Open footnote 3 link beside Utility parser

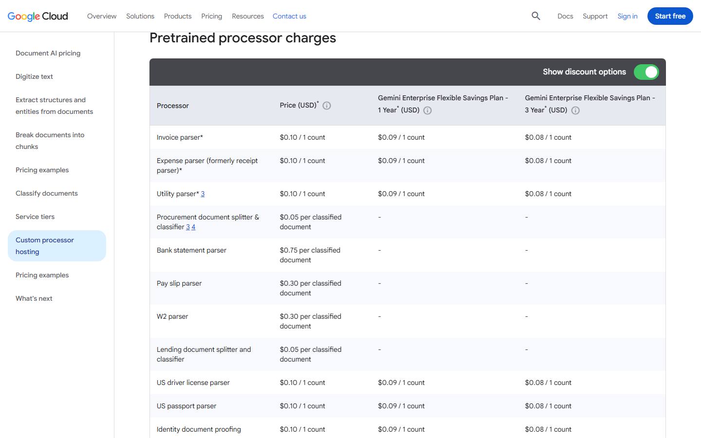click(203, 194)
